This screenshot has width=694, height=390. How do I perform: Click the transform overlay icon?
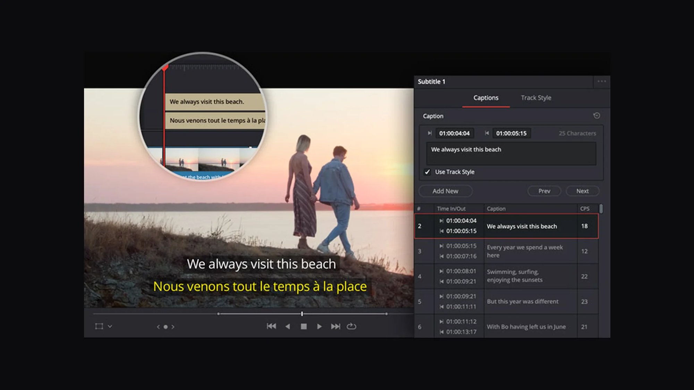tap(99, 326)
